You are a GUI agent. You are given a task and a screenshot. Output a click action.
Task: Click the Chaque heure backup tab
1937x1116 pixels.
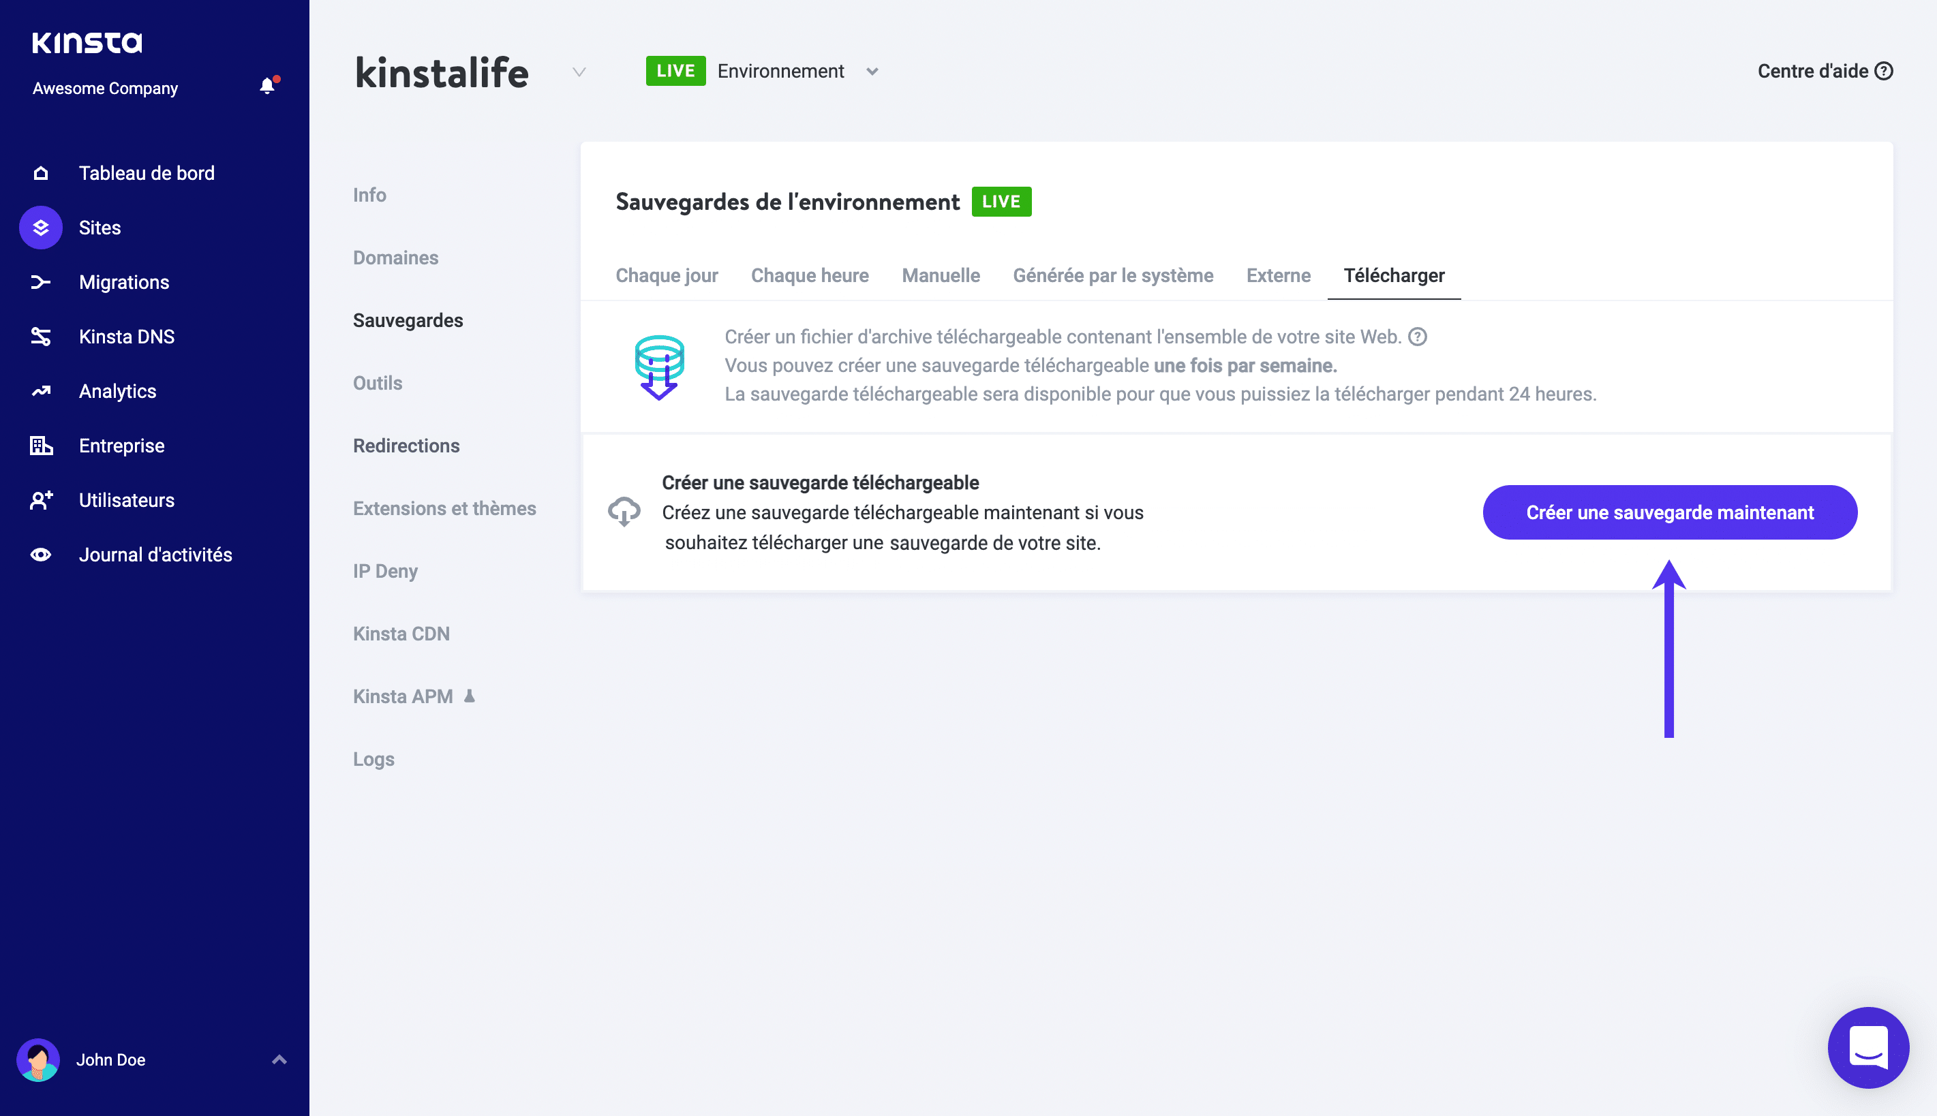pyautogui.click(x=809, y=275)
